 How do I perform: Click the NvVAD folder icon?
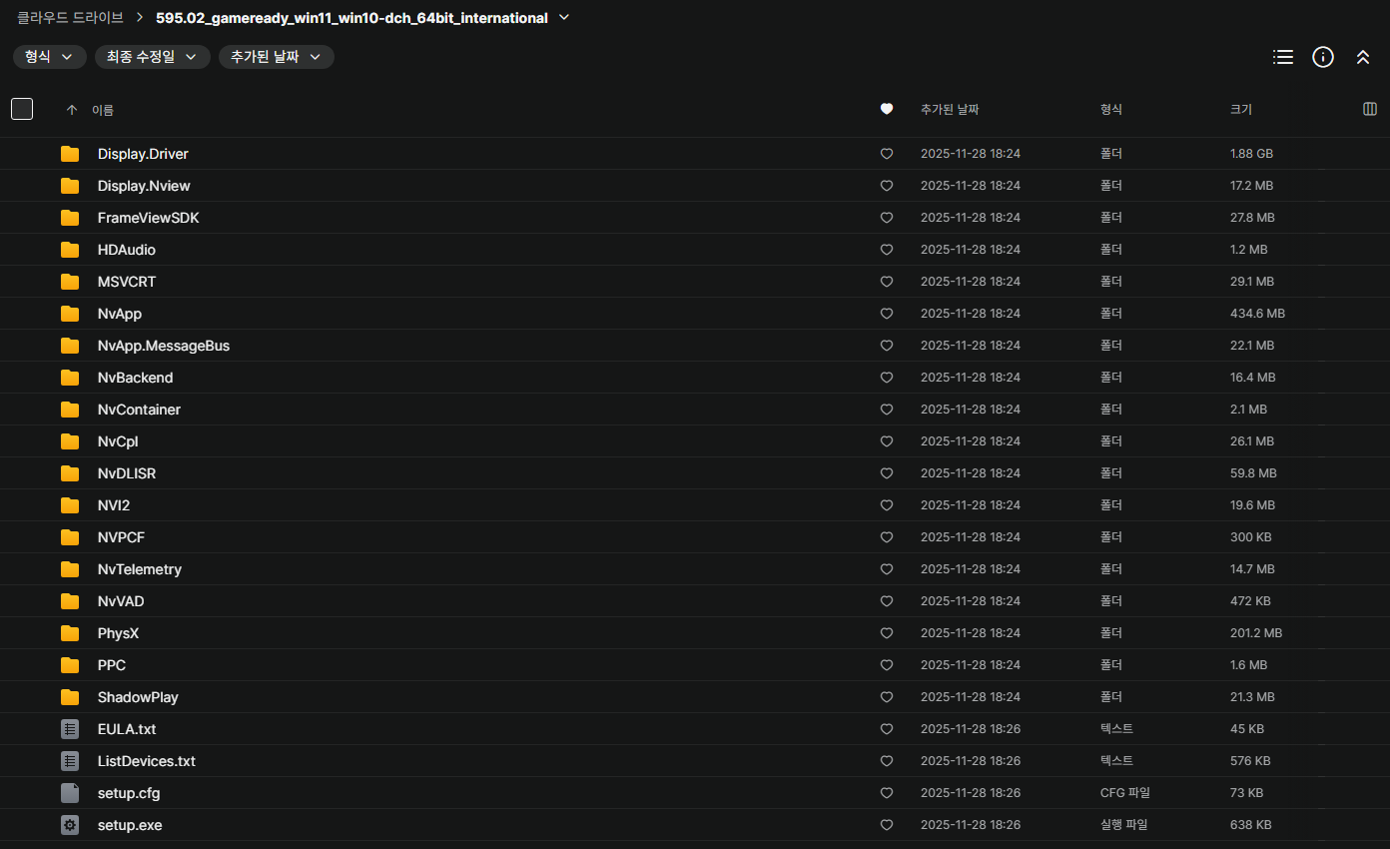coord(70,601)
